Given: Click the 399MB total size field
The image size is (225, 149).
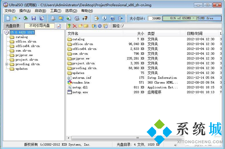Looking at the screenshot, I should coord(155,18).
